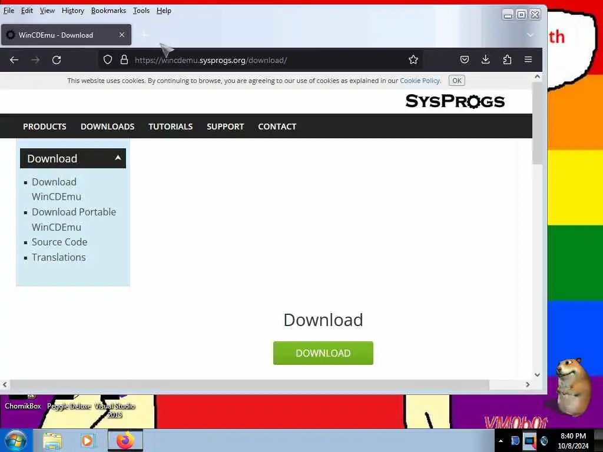Go back to the previous page

point(14,60)
